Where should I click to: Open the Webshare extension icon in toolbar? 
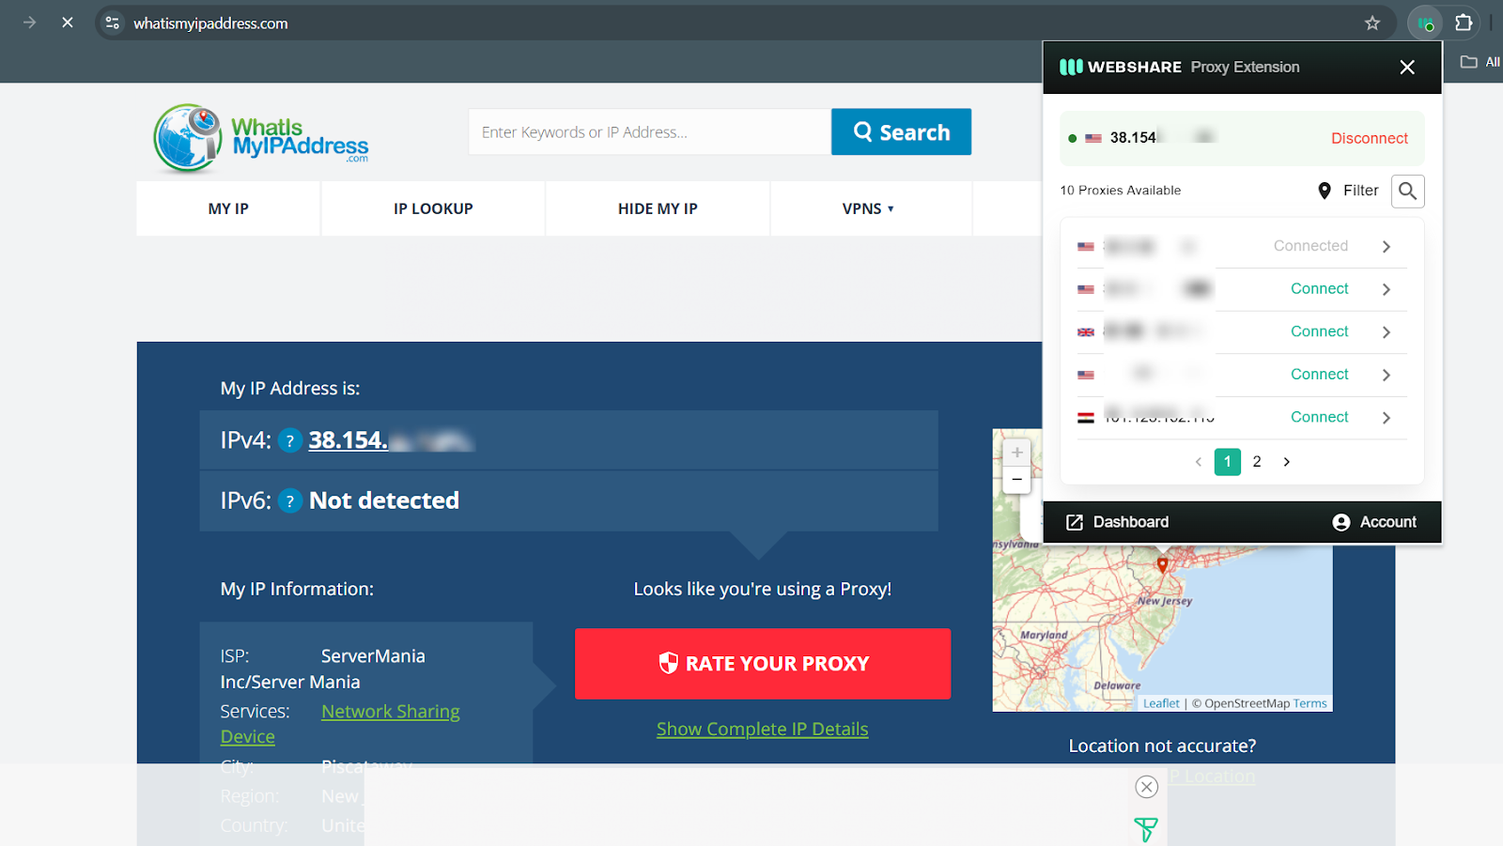[1425, 23]
